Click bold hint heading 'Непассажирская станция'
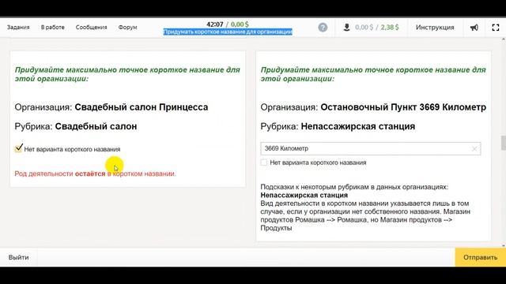Viewport: 506px width, 284px height. pos(304,195)
